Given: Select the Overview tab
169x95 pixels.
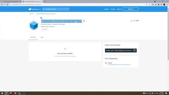Looking at the screenshot, I should coord(33,37).
